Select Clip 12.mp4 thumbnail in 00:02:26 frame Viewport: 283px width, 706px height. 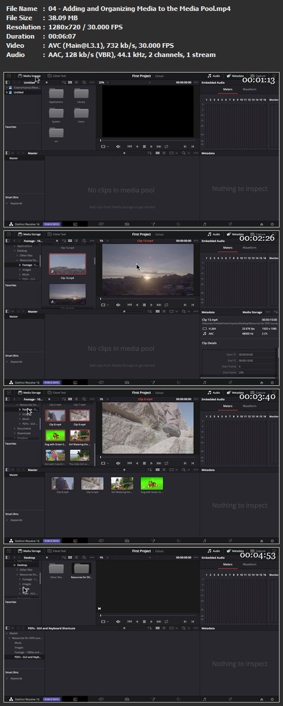point(67,247)
